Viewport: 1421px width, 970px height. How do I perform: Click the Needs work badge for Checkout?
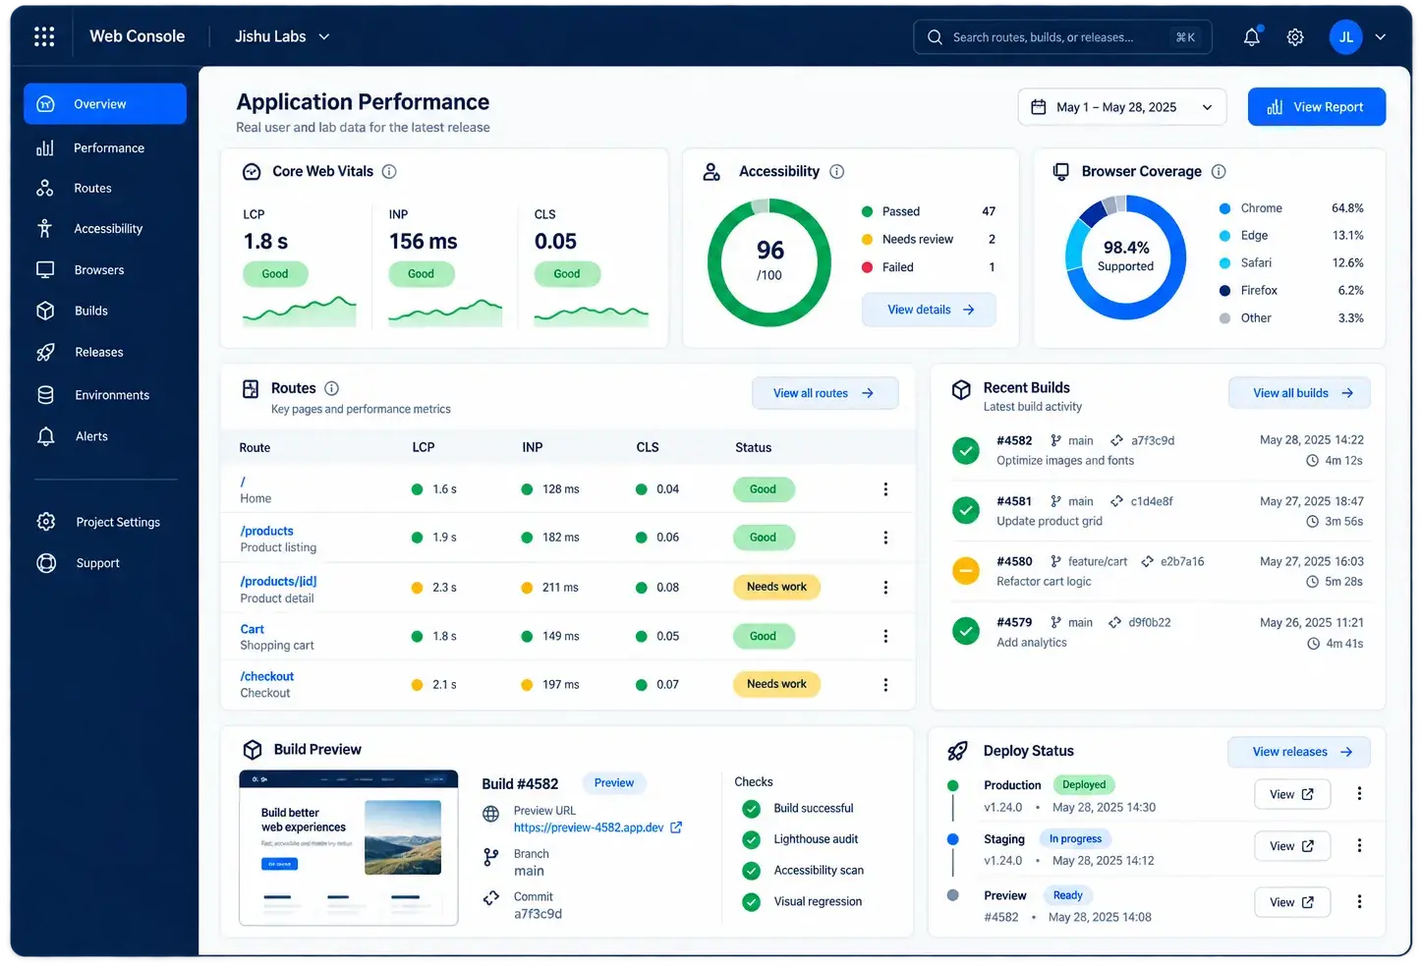[776, 685]
